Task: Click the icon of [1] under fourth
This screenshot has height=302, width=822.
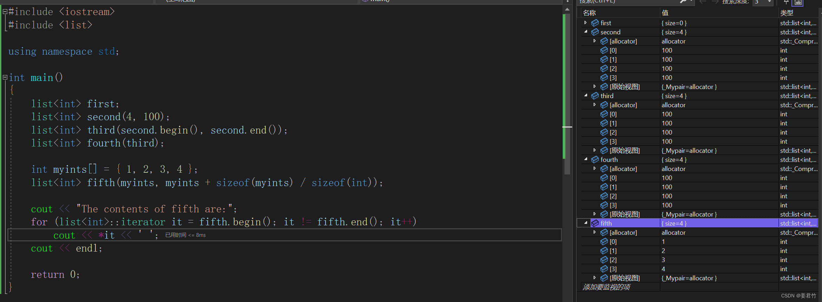Action: [x=604, y=187]
